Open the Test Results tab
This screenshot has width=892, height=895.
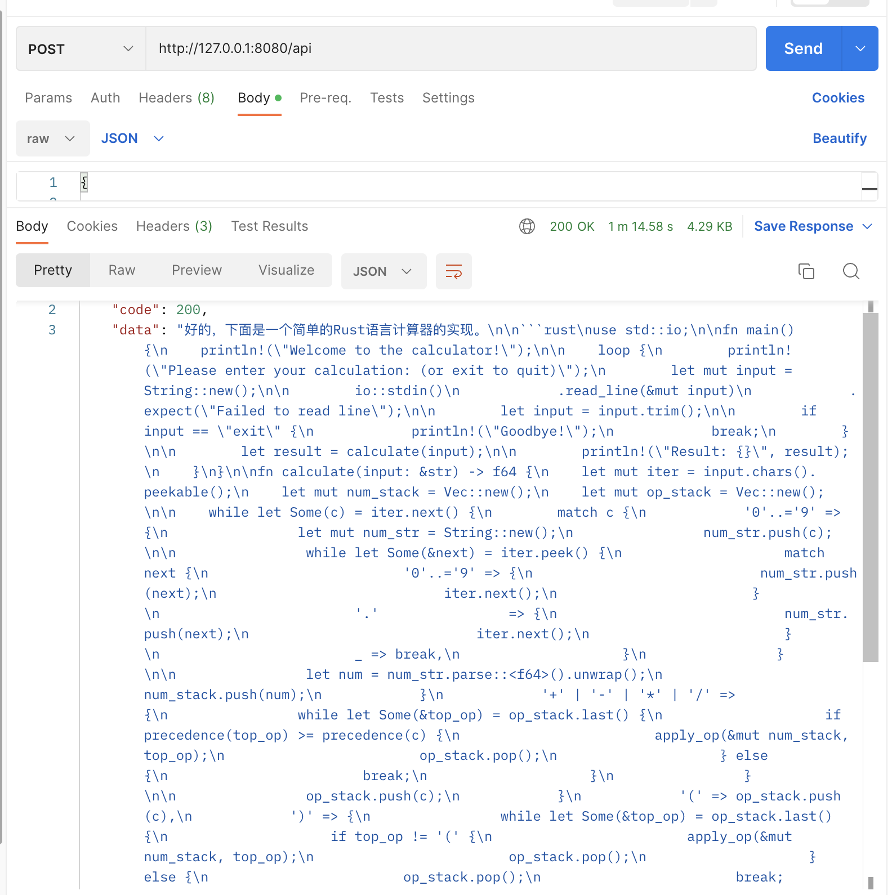tap(270, 226)
